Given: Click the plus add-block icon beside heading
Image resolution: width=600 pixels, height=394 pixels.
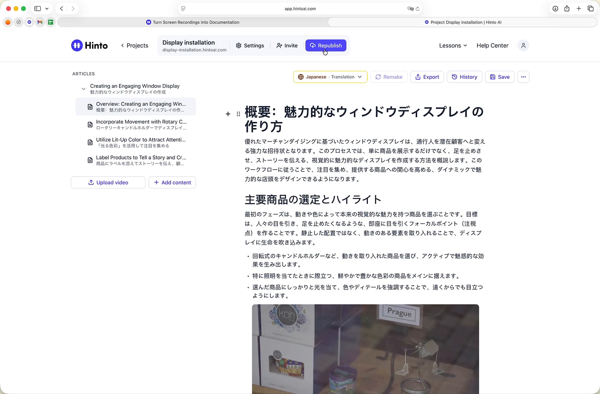Looking at the screenshot, I should tap(228, 114).
